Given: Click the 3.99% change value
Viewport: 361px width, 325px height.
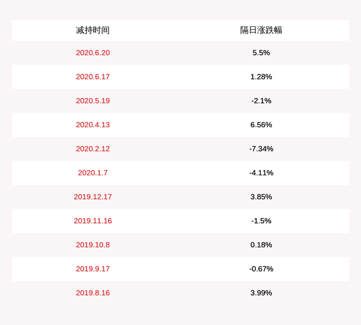Looking at the screenshot, I should [261, 293].
